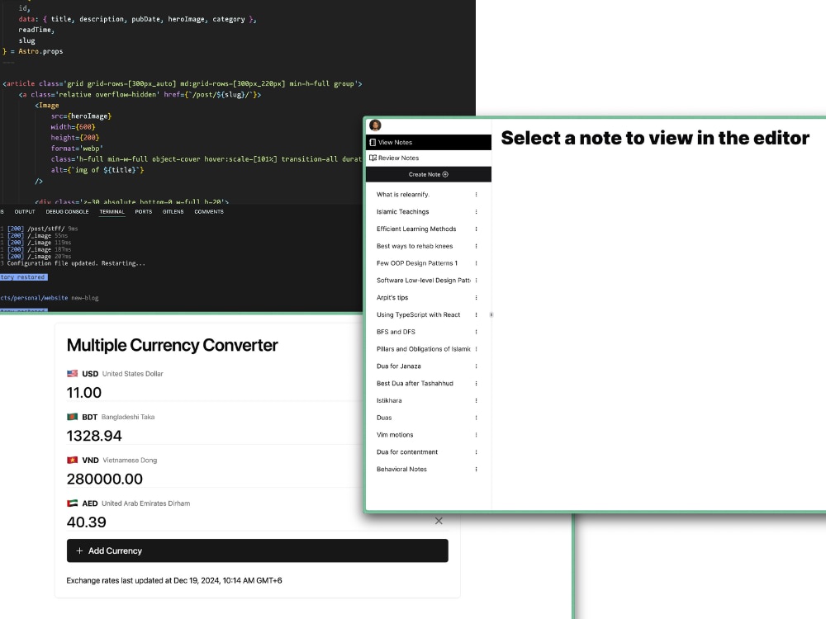This screenshot has height=619, width=826.
Task: Open options menu for Istikhara note
Action: click(x=477, y=400)
